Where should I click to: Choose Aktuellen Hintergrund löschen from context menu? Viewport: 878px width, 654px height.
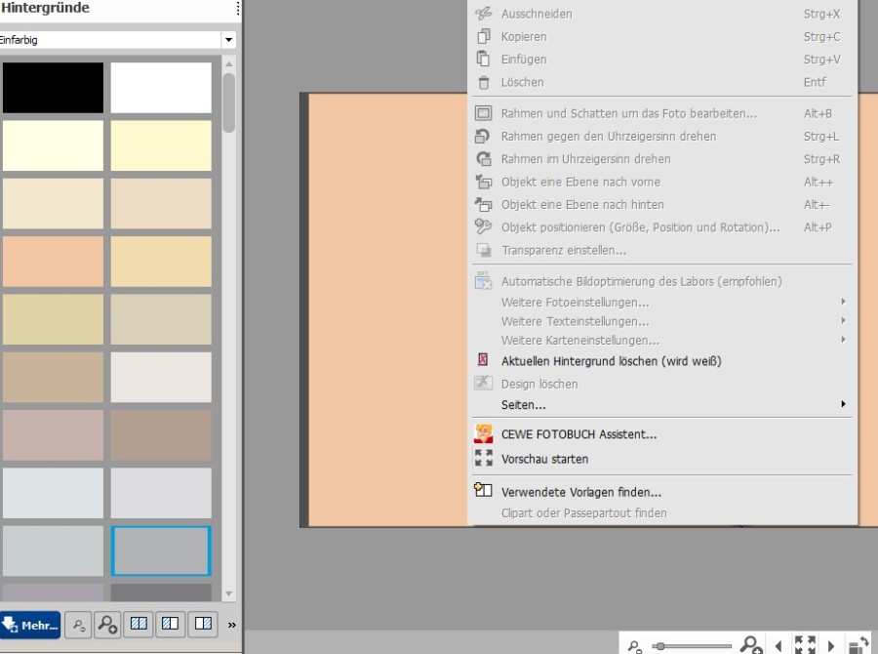[611, 361]
